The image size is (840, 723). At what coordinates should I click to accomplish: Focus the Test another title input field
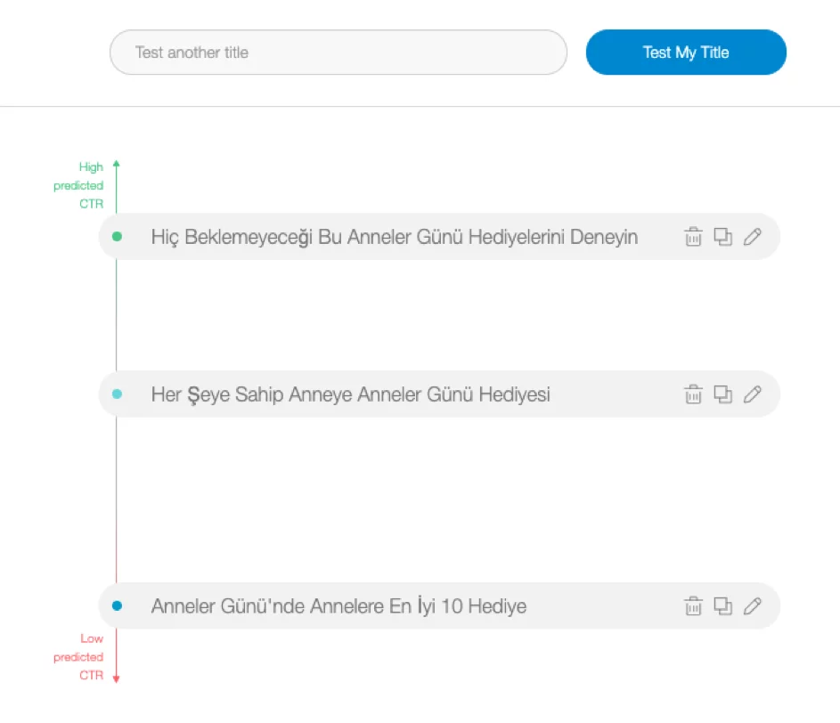coord(338,52)
